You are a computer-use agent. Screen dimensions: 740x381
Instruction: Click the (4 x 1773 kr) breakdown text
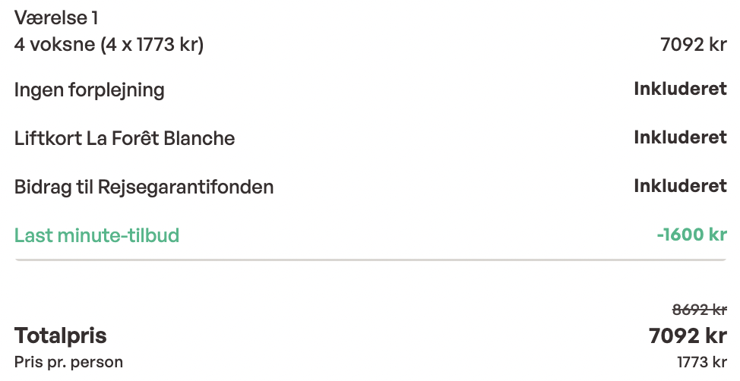(152, 45)
